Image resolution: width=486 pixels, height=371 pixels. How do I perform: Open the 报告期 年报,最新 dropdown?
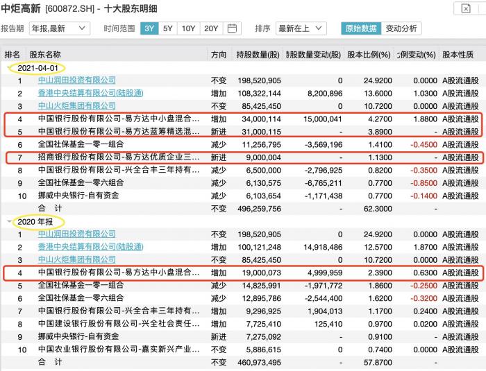[x=60, y=28]
